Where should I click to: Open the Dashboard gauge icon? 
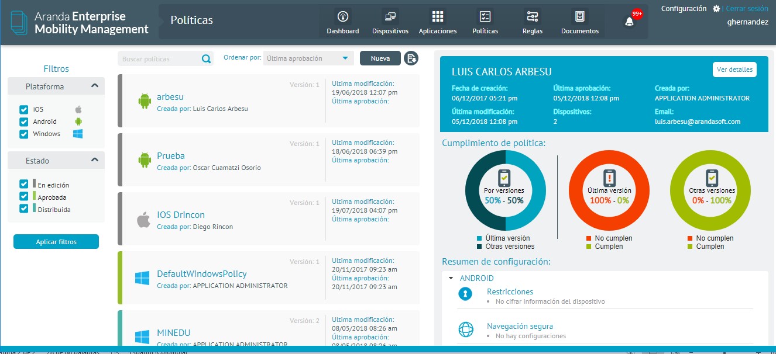click(x=343, y=16)
